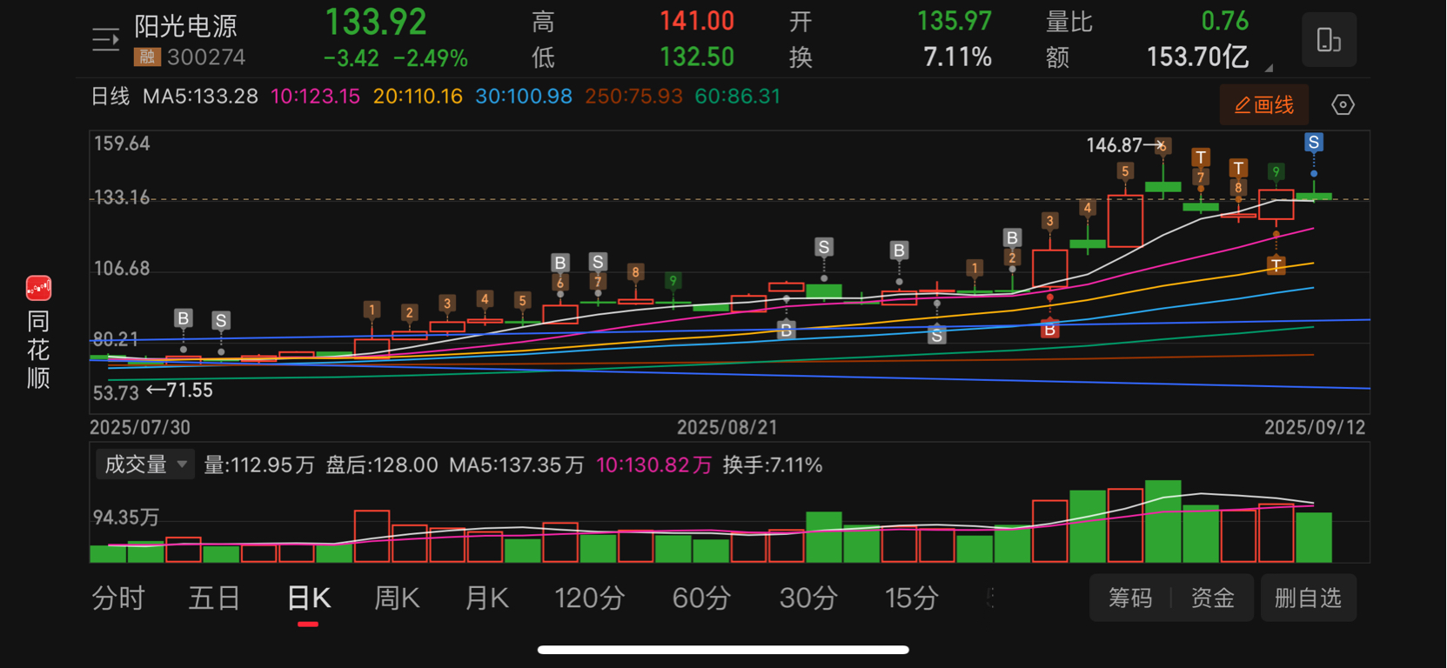
Task: Tap the stock name 阳光电源
Action: click(x=185, y=26)
